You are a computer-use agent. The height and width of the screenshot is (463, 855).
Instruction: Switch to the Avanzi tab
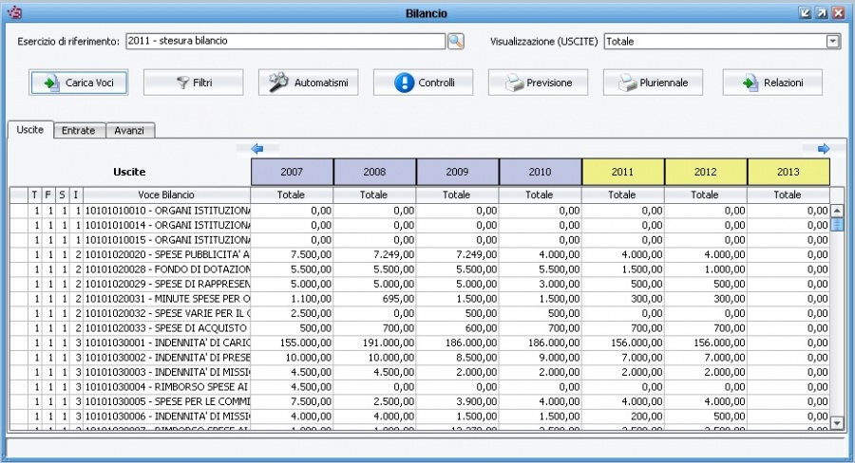[129, 131]
